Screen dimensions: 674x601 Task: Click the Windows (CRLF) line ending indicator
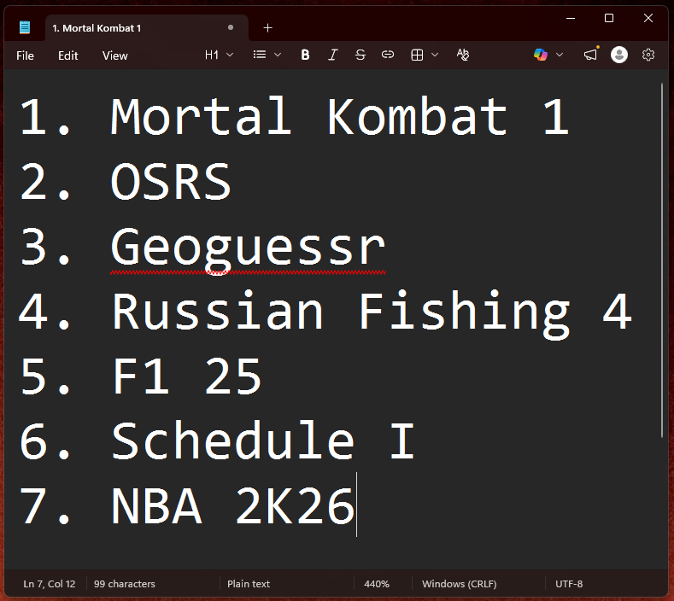point(459,584)
